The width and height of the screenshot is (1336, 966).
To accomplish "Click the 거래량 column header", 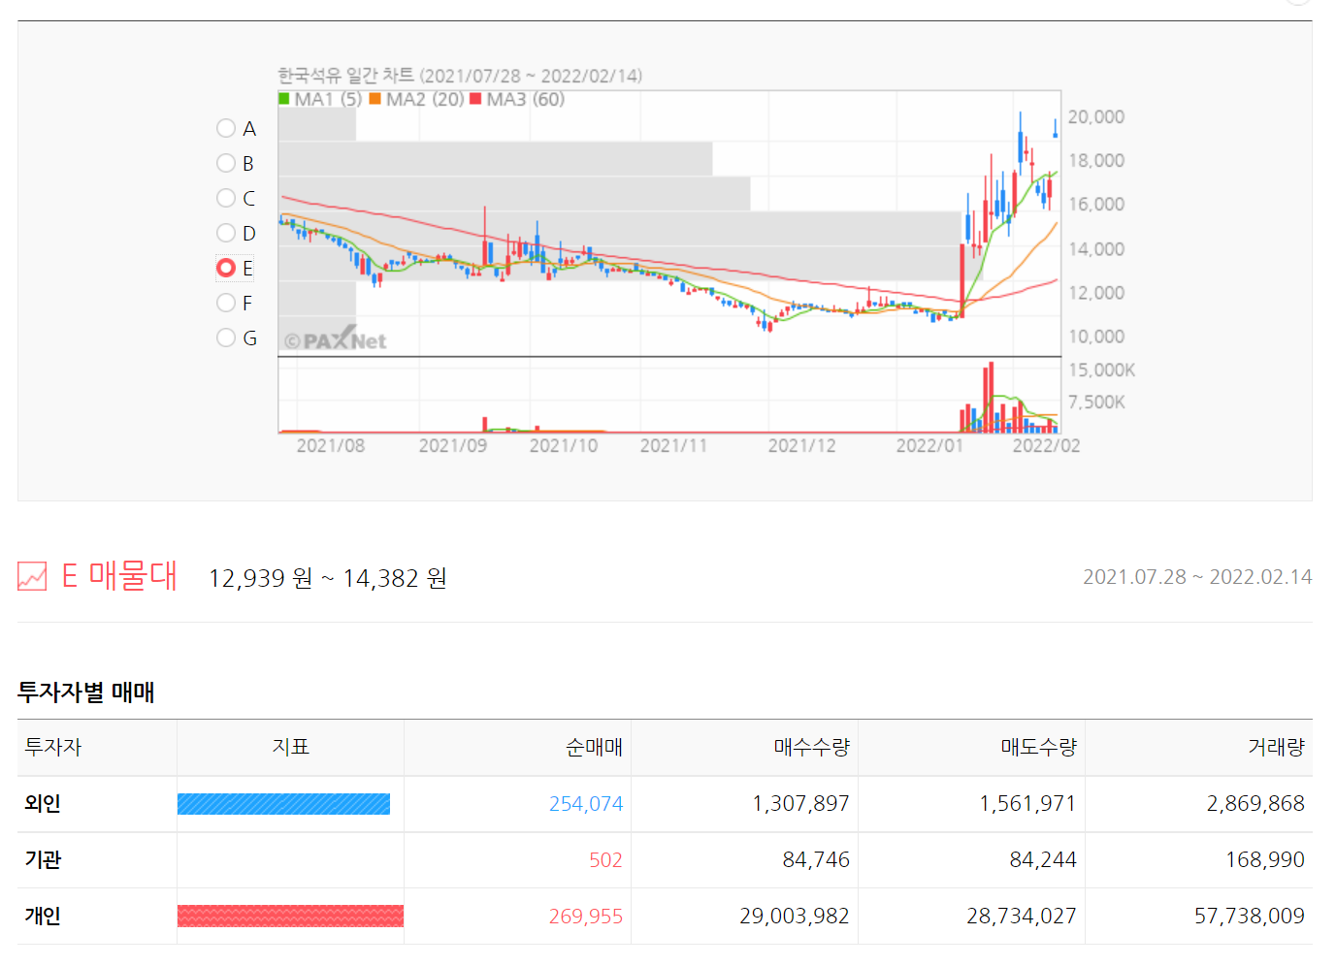I will (1276, 747).
